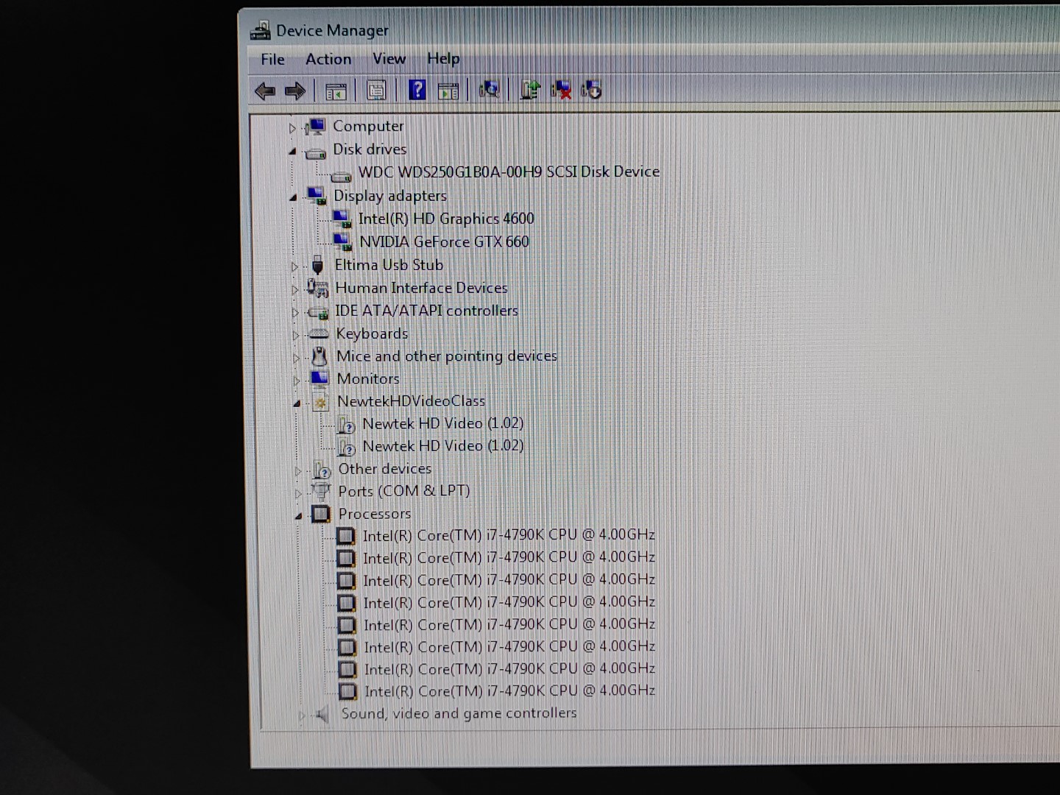
Task: Collapse the Processors category
Action: (298, 516)
